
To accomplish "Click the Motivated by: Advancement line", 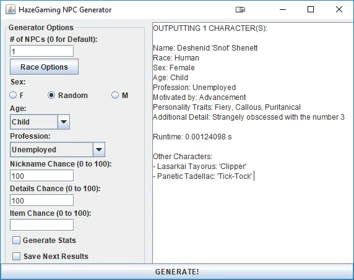I will click(199, 97).
